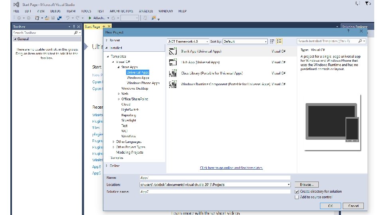Screen dimensions: 383x215
Task: Open New Project dialog help question mark
Action: (348, 31)
